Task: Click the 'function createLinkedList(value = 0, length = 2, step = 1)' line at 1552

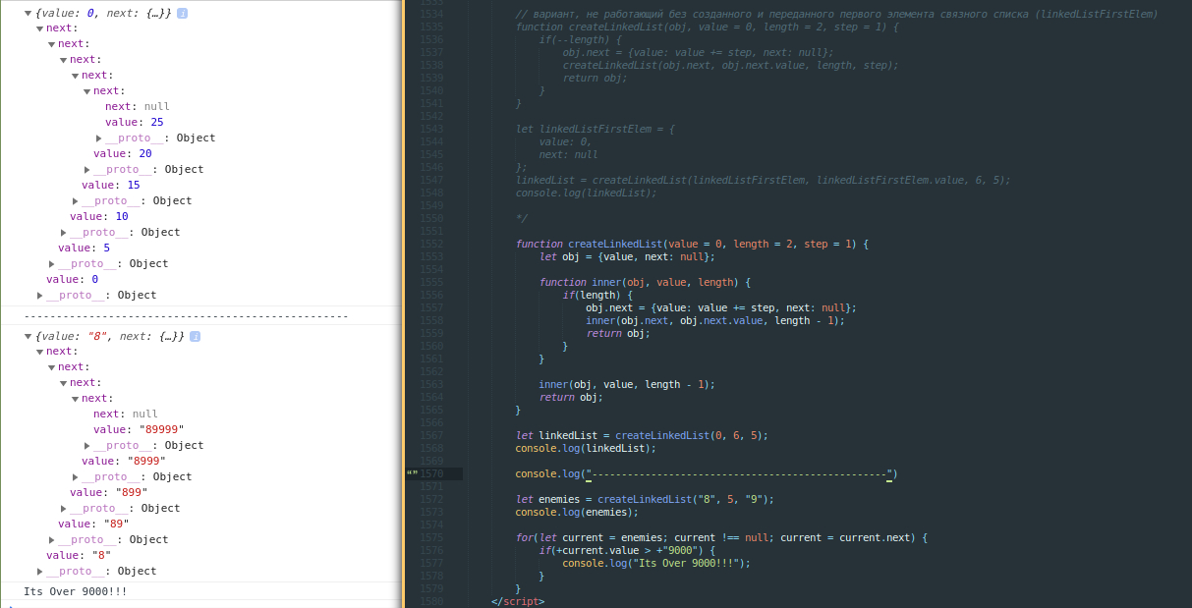Action: [x=692, y=245]
